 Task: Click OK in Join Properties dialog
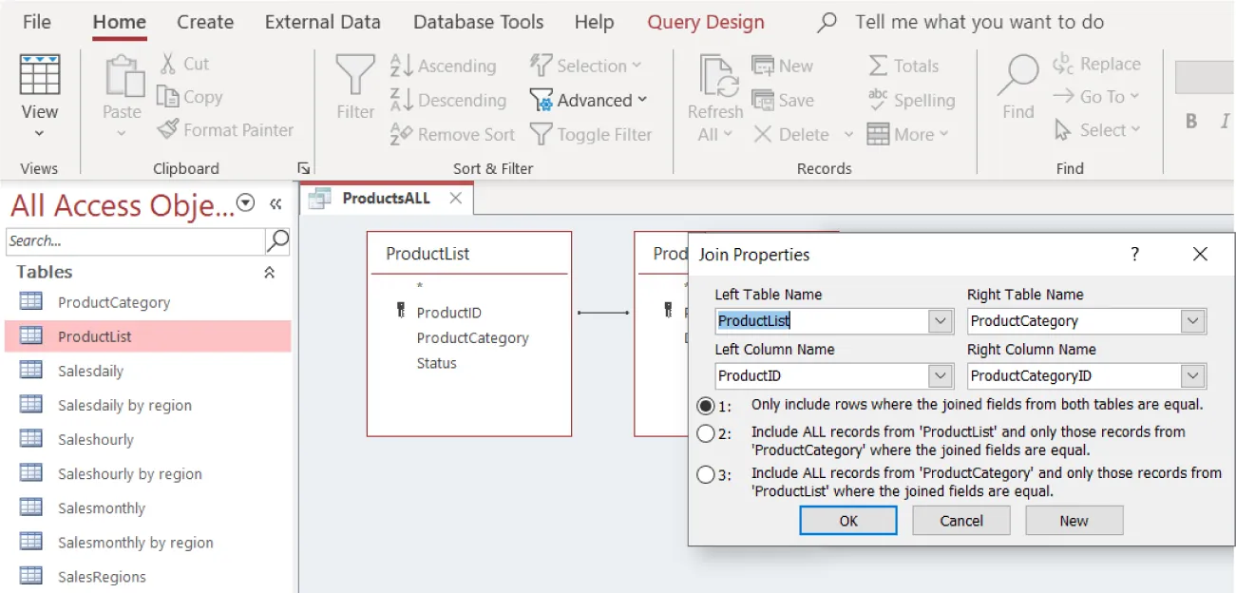click(x=847, y=520)
